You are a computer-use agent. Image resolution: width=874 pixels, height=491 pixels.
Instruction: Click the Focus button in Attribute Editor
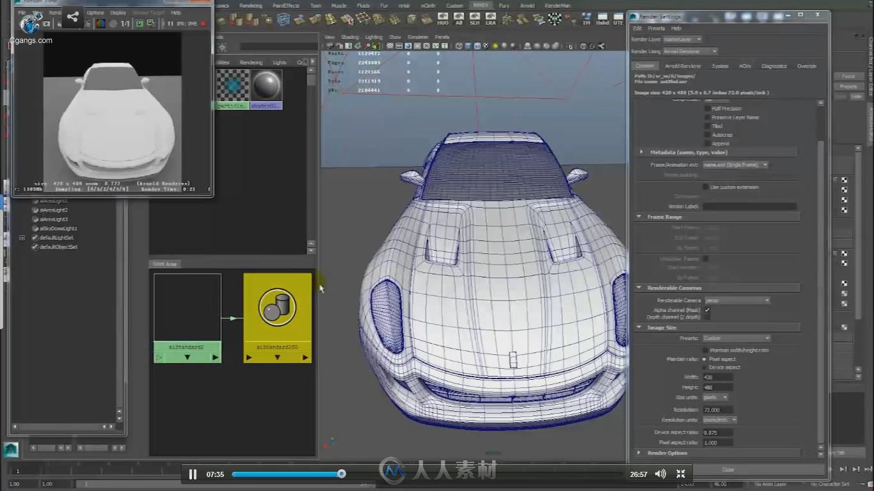tap(848, 76)
